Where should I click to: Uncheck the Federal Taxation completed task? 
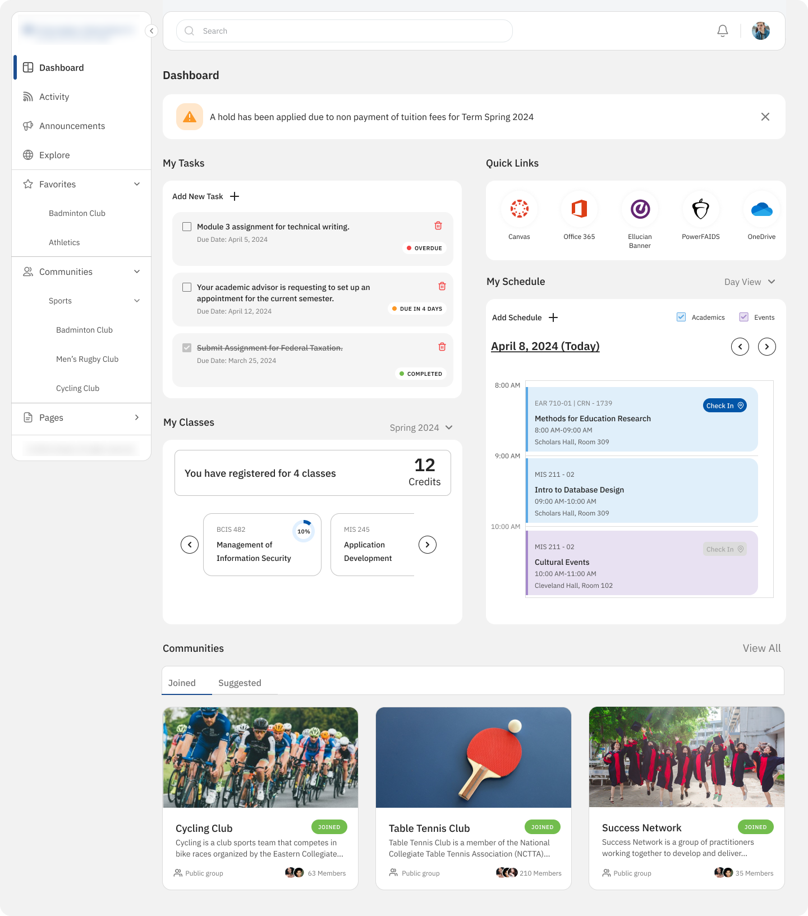(187, 348)
